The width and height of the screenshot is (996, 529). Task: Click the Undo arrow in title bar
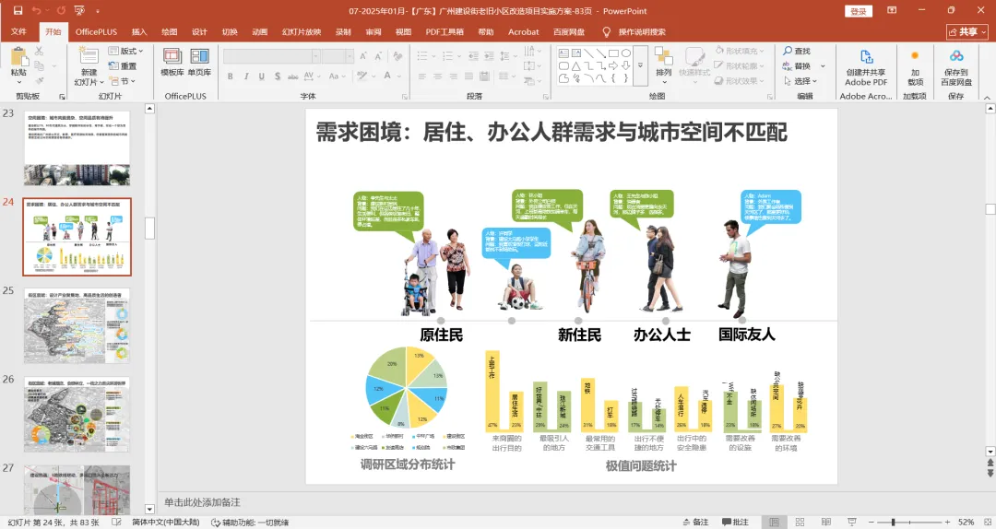point(36,11)
